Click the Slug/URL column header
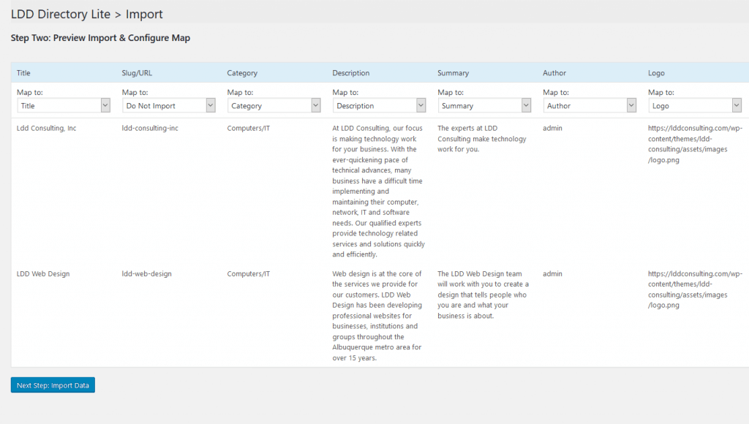The height and width of the screenshot is (424, 749). coord(137,72)
